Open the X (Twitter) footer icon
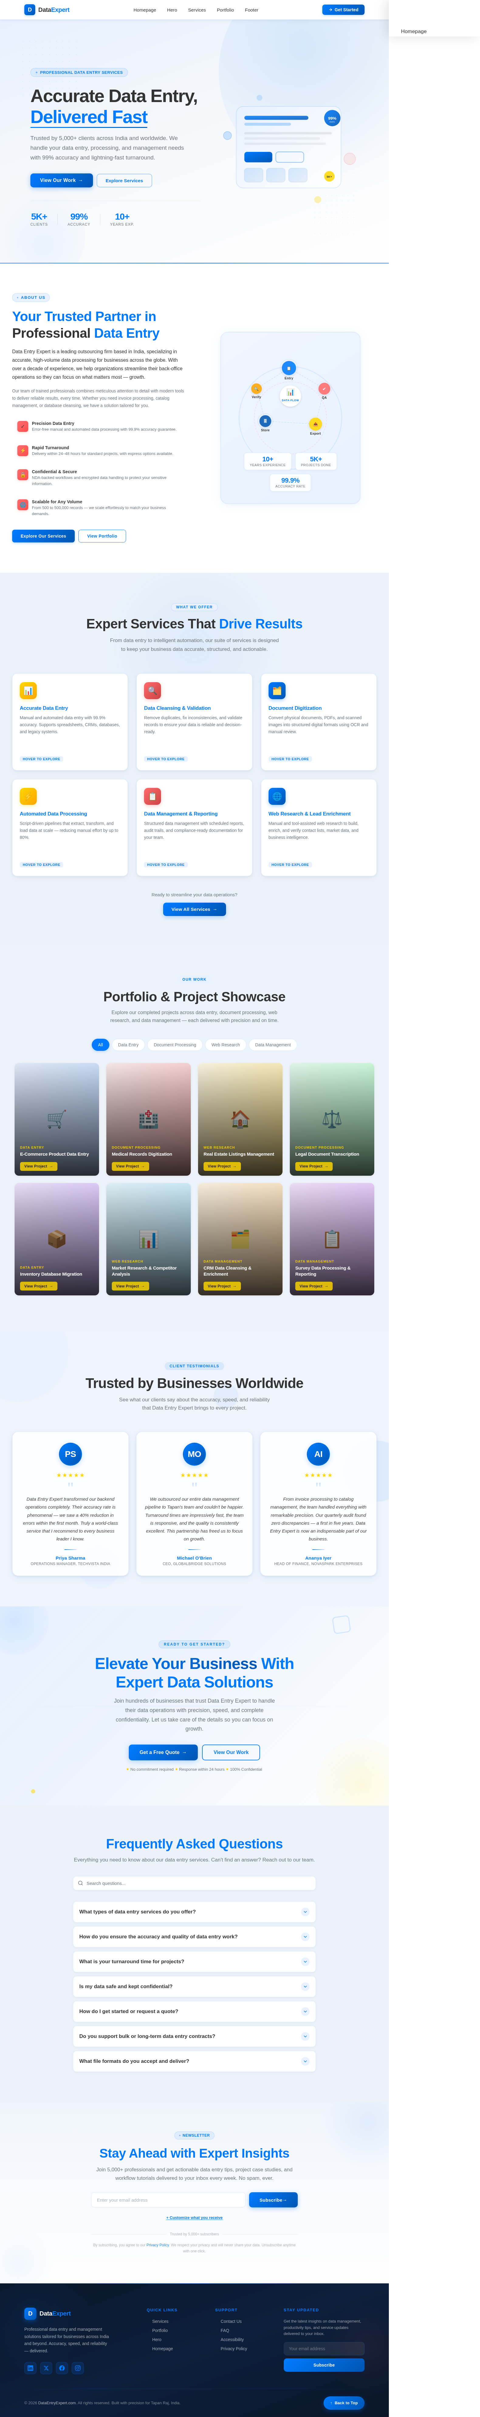 click(46, 2368)
